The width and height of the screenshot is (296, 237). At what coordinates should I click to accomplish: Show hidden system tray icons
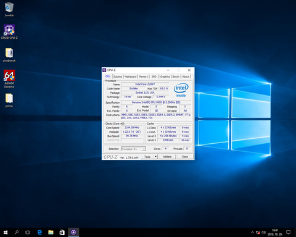point(252,233)
